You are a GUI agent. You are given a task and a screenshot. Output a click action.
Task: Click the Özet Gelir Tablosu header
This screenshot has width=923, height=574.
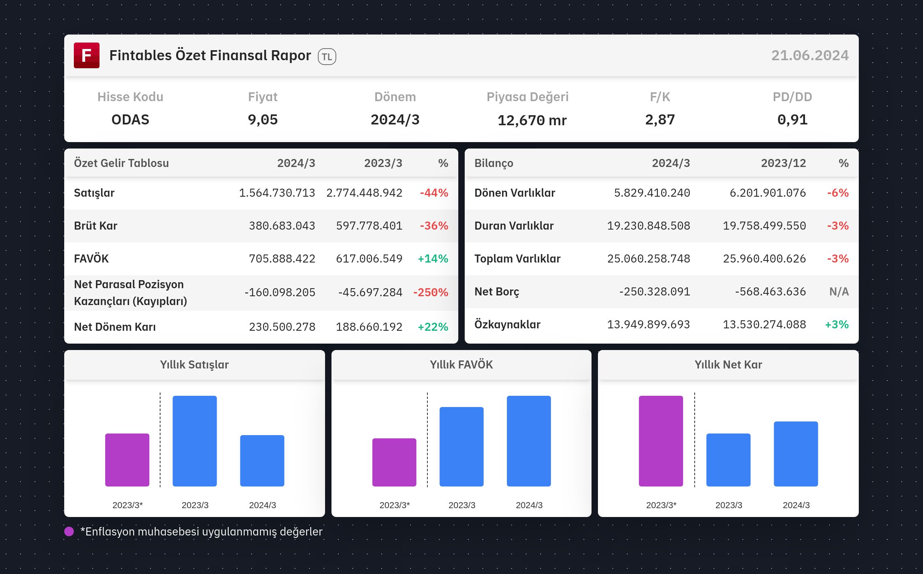pyautogui.click(x=122, y=163)
